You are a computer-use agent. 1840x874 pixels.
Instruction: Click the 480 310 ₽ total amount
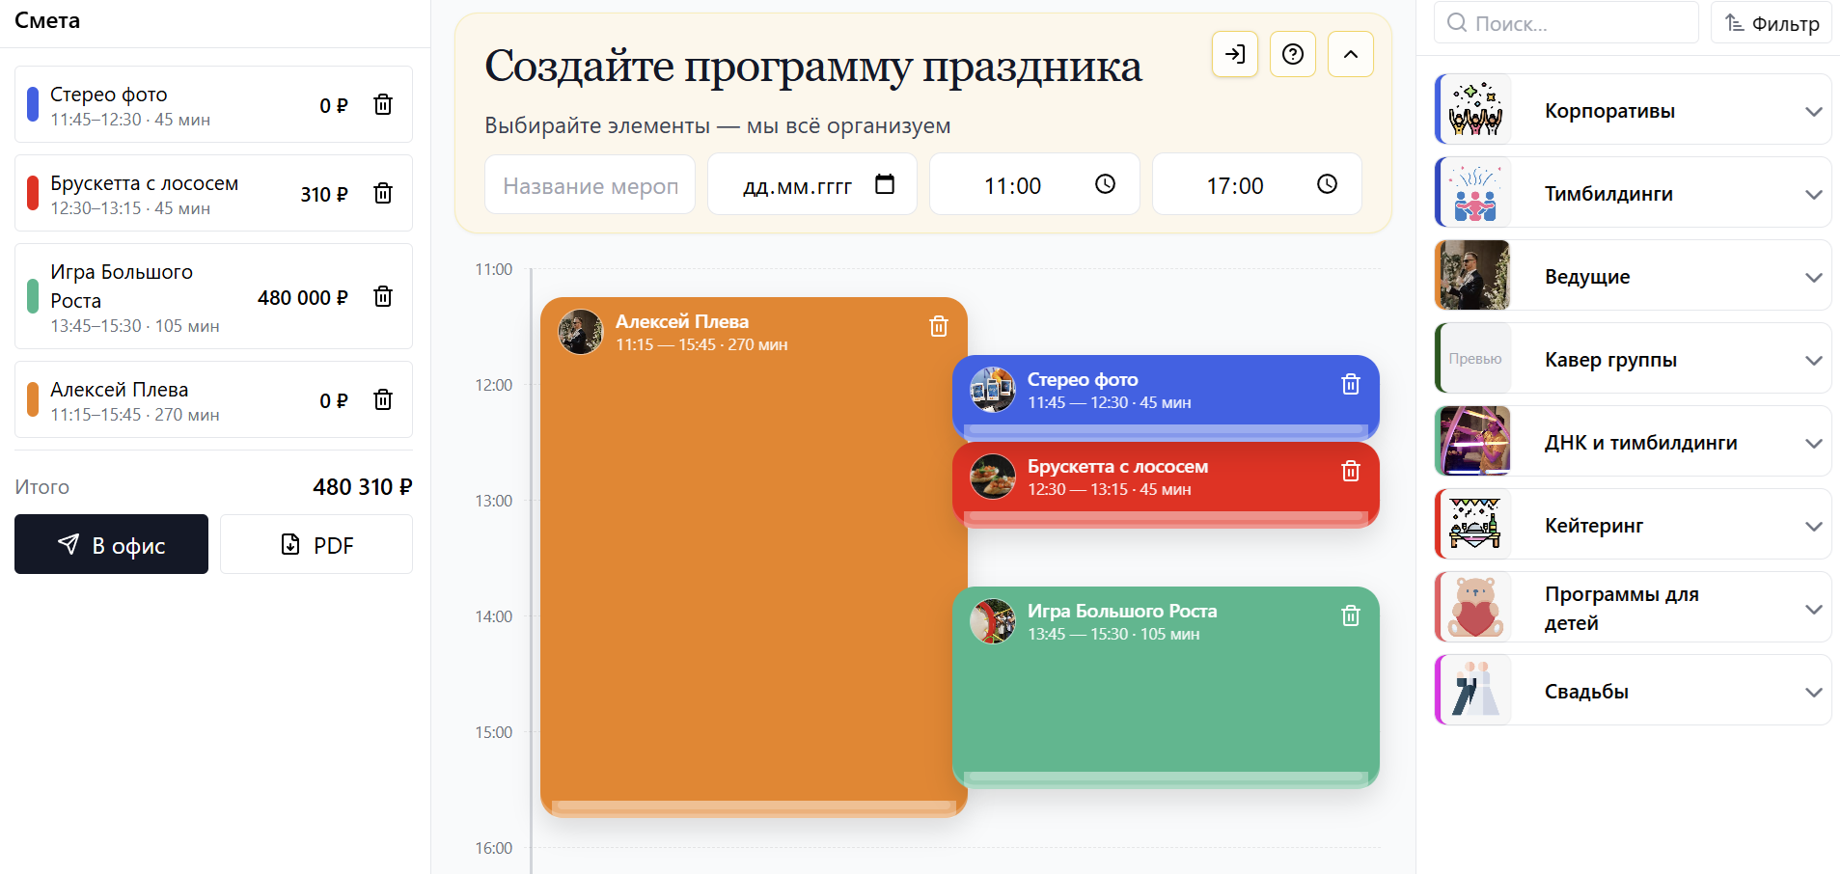click(x=363, y=487)
